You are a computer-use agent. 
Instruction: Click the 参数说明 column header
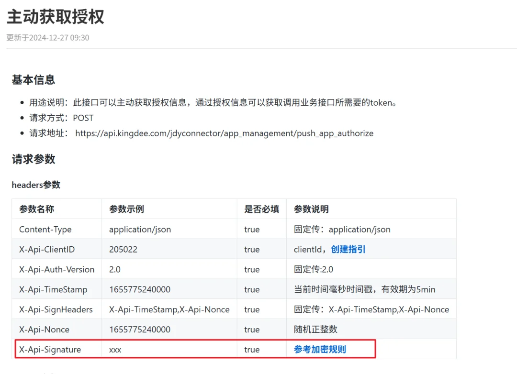(311, 209)
